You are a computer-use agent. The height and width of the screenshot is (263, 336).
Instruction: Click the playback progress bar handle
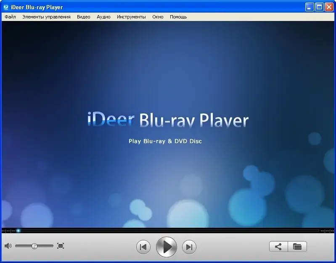click(19, 231)
